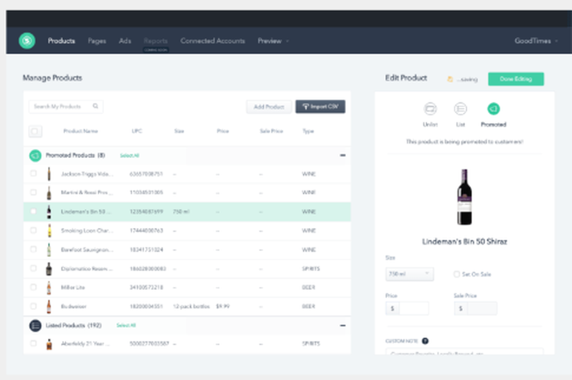
Task: Click the Lindeman's Shiraz large product image
Action: [464, 197]
